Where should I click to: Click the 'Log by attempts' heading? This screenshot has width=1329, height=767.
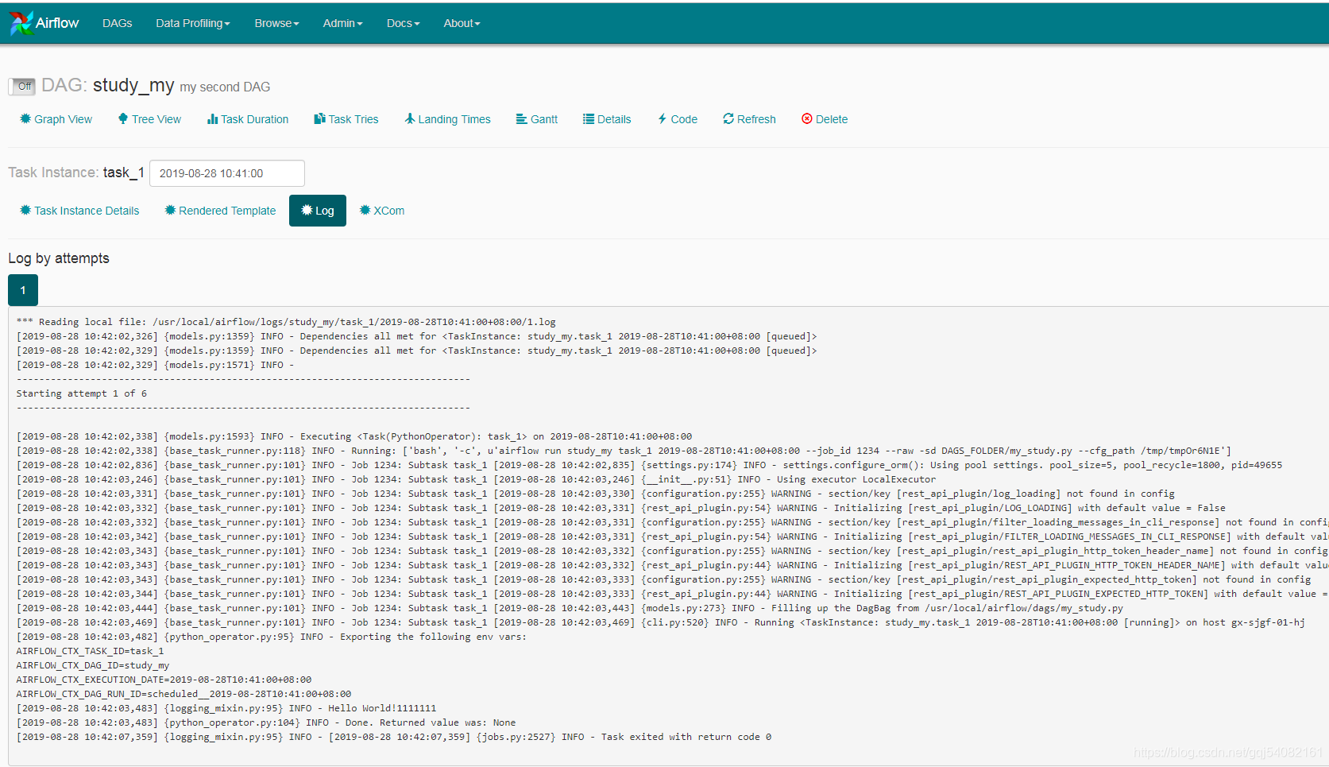point(59,258)
